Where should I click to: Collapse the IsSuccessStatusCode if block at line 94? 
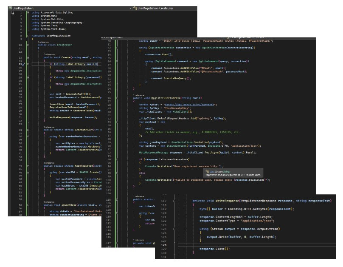click(x=117, y=159)
